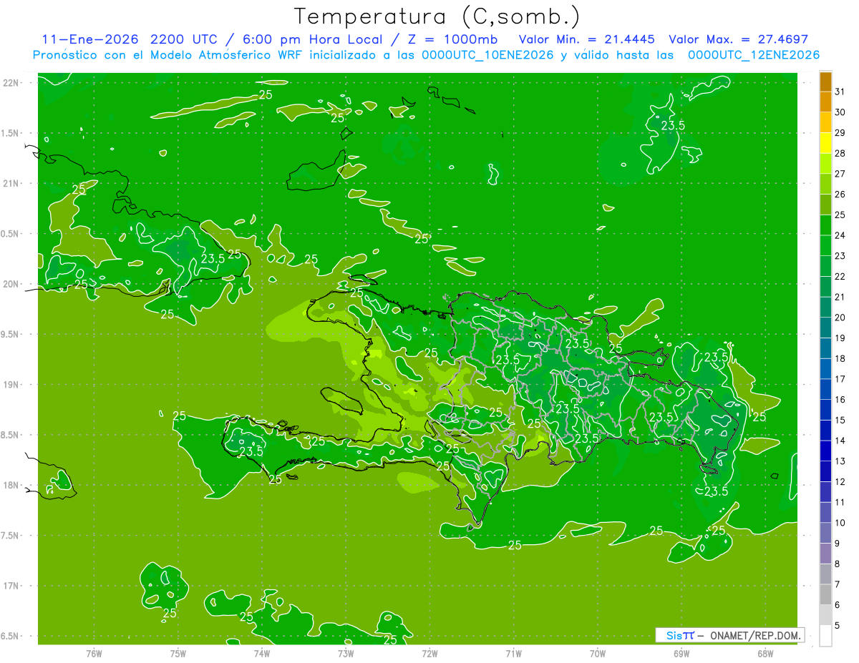This screenshot has height=663, width=859.
Task: Click the blue 'Sis' logo text
Action: [674, 635]
